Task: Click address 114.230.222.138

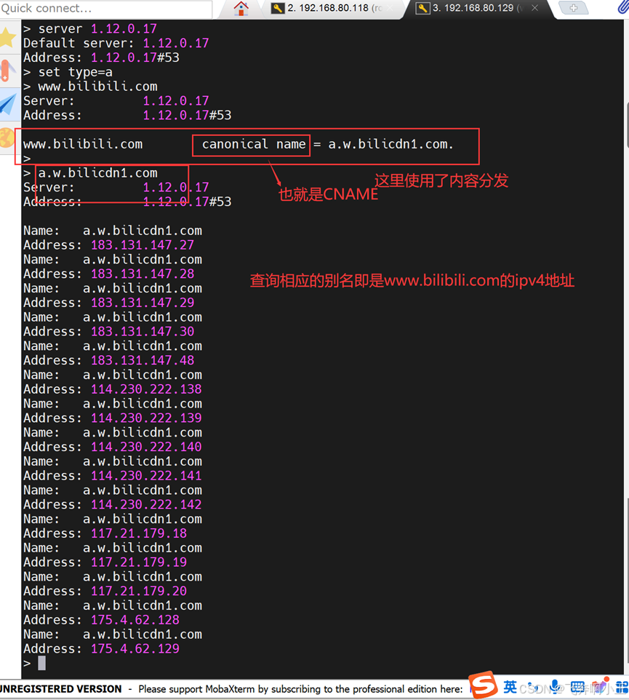Action: point(146,389)
